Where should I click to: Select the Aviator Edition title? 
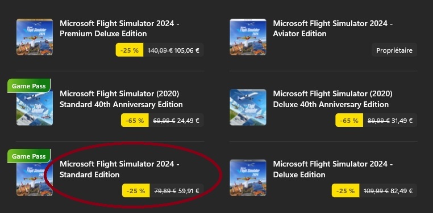pos(333,29)
